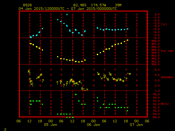Select the latitude text 82.48S
The width and height of the screenshot is (175, 131).
pos(80,5)
